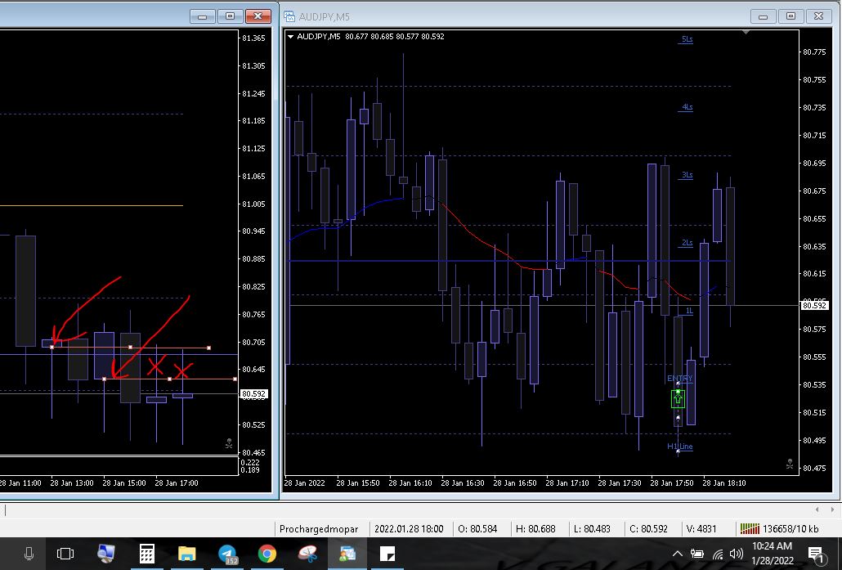842x570 pixels.
Task: Open the clock showing 10:24 AM
Action: pyautogui.click(x=771, y=552)
